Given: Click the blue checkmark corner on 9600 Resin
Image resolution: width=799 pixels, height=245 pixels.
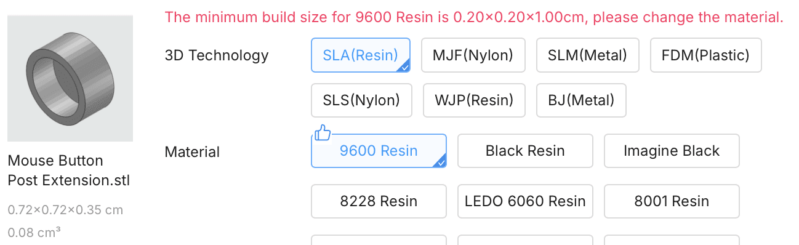Looking at the screenshot, I should pyautogui.click(x=440, y=162).
